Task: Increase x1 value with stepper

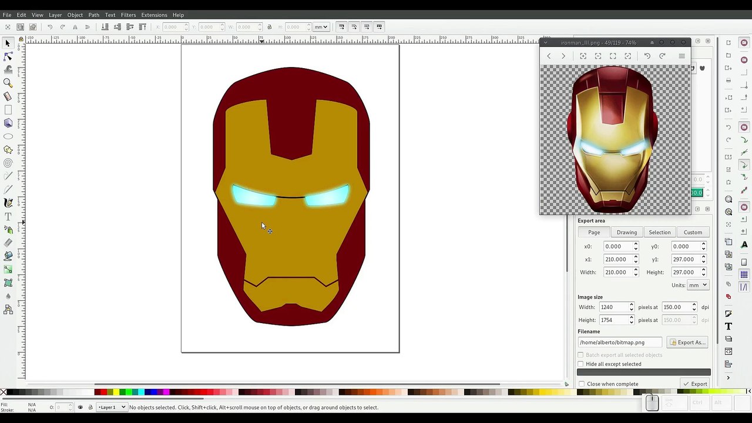Action: tap(636, 257)
